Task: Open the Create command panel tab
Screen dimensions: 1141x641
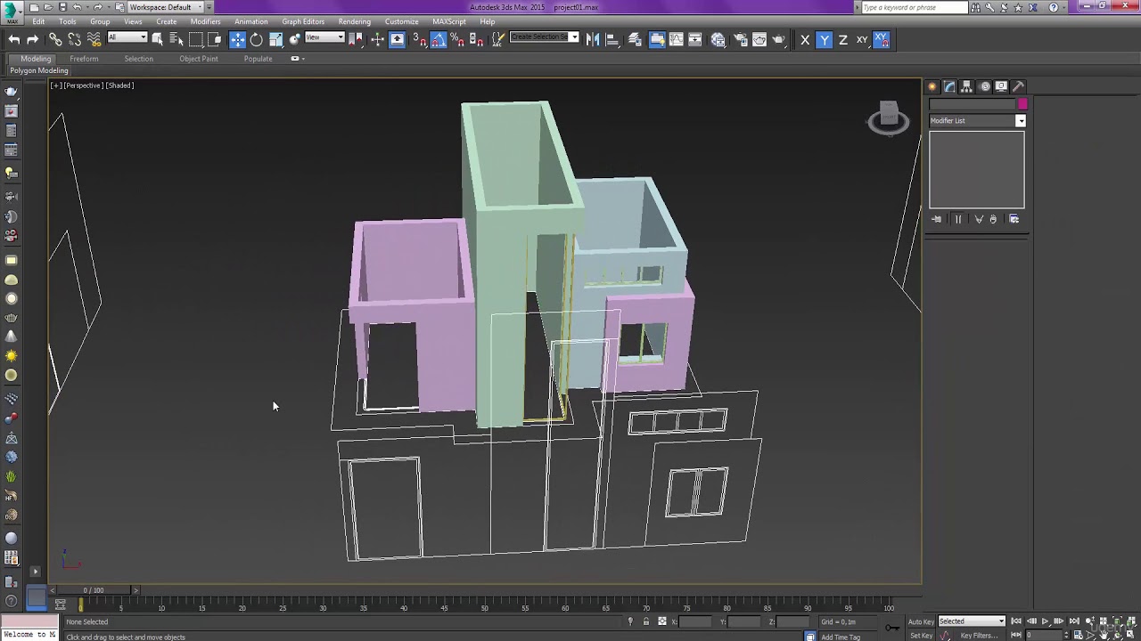Action: tap(932, 86)
